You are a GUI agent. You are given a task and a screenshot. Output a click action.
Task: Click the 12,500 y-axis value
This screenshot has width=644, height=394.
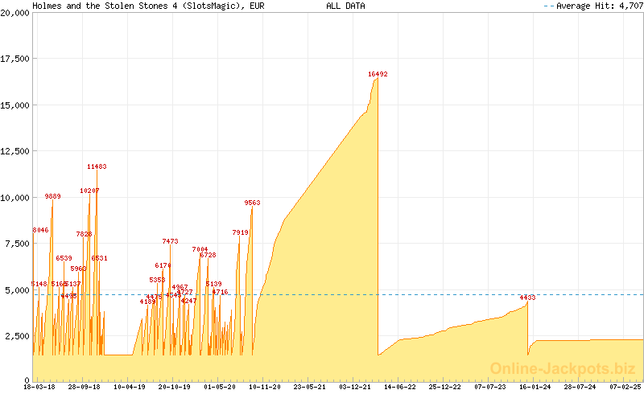tap(16, 150)
